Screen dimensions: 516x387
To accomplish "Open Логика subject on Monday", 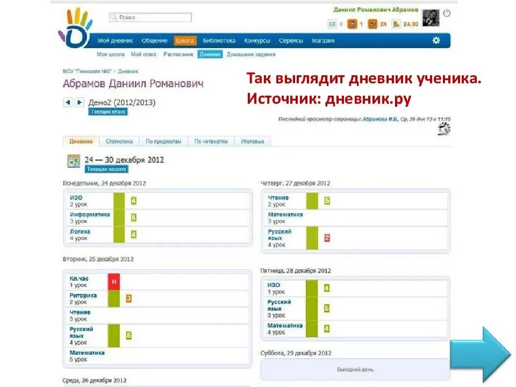I will click(80, 231).
